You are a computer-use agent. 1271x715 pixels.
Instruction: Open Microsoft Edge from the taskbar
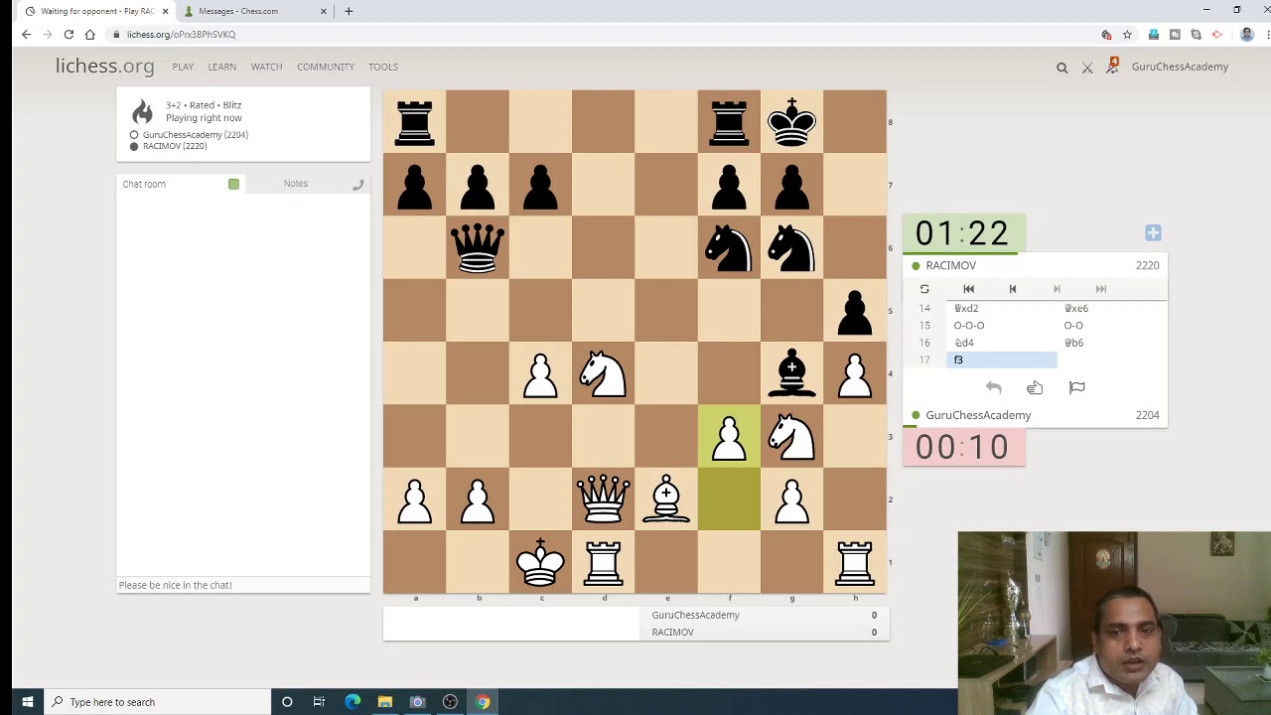pyautogui.click(x=353, y=702)
